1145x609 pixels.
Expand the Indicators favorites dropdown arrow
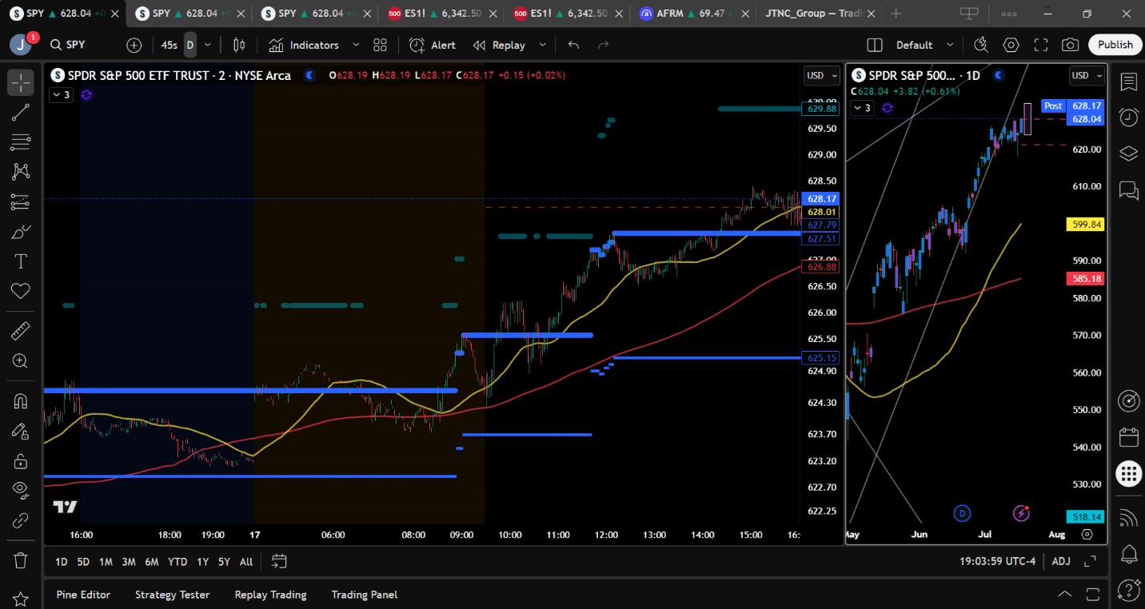(356, 46)
